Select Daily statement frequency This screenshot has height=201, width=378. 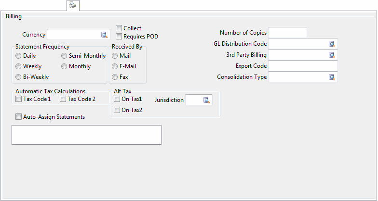[19, 56]
